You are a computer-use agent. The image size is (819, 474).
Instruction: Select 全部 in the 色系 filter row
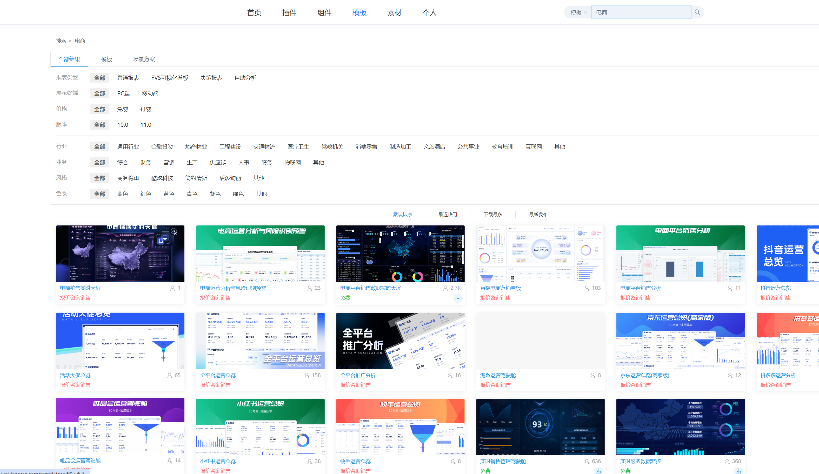click(x=99, y=194)
